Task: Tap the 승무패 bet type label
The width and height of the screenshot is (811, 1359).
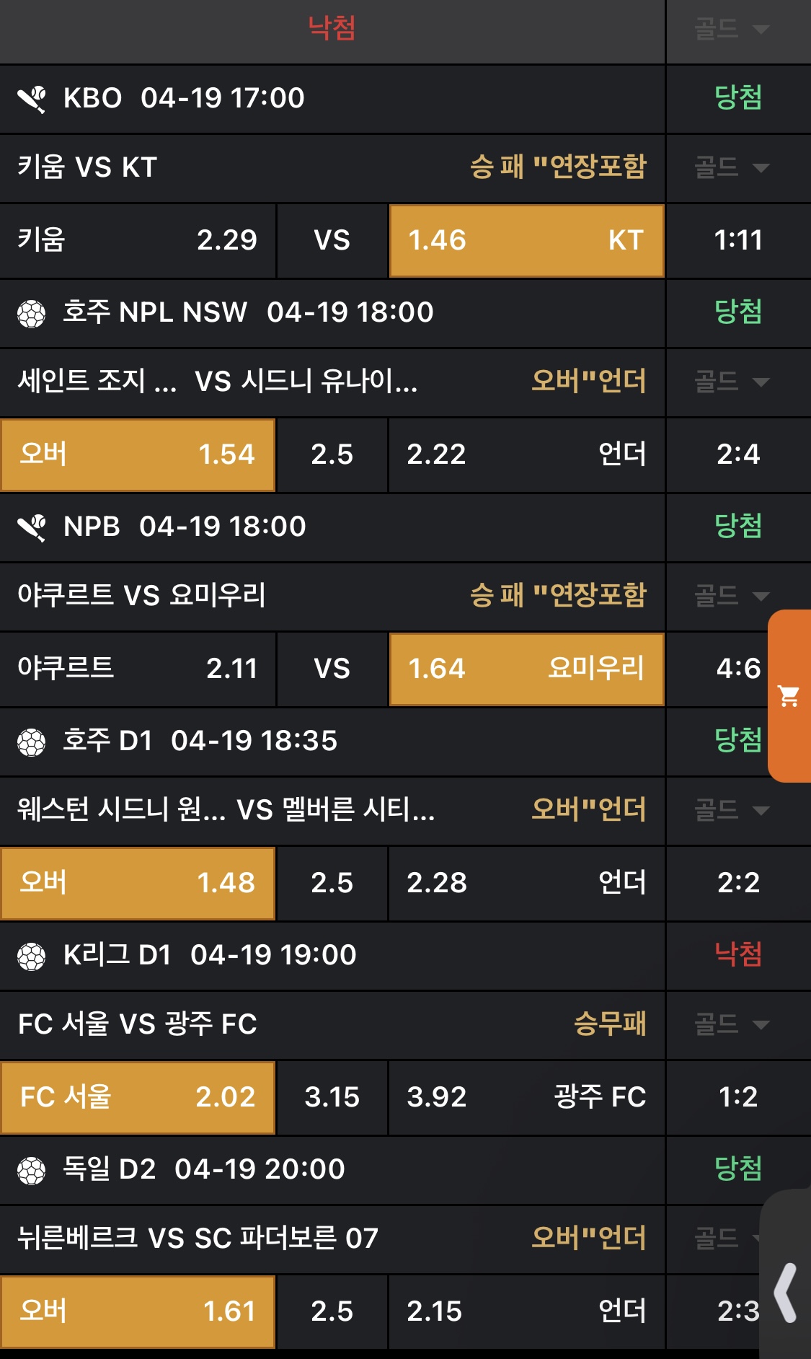Action: click(610, 1024)
